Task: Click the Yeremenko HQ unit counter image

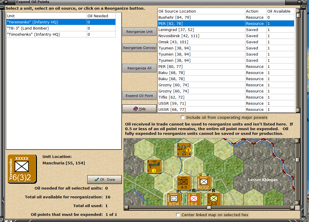Action: pos(22,169)
